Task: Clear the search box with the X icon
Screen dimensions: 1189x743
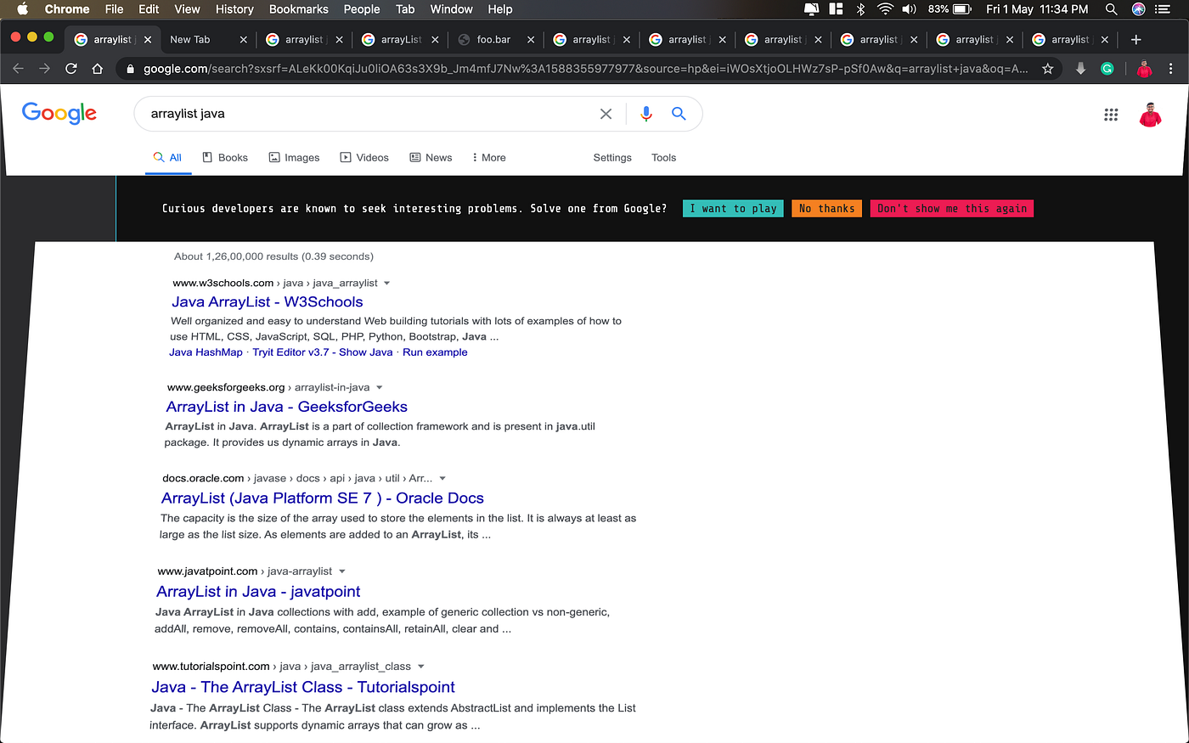Action: [x=606, y=114]
